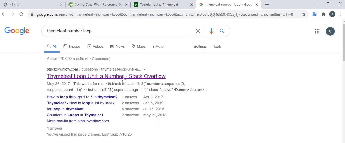Start voice search with microphone icon
This screenshot has width=345, height=143.
click(211, 31)
